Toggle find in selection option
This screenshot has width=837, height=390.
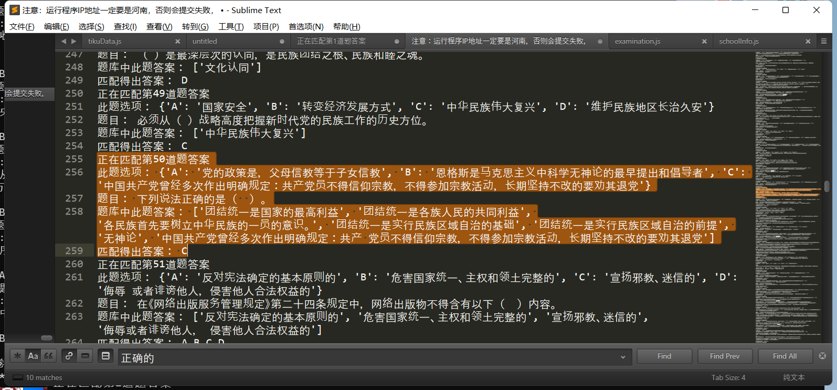85,356
